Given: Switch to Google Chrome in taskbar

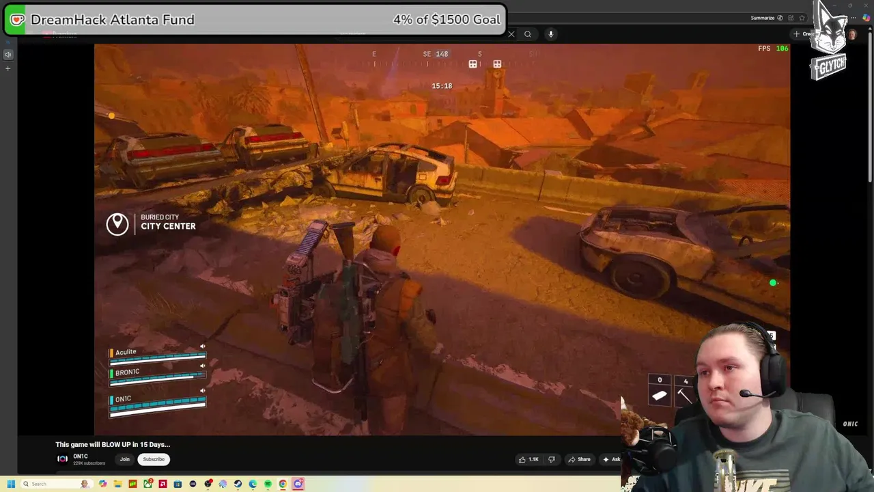Looking at the screenshot, I should pyautogui.click(x=283, y=484).
